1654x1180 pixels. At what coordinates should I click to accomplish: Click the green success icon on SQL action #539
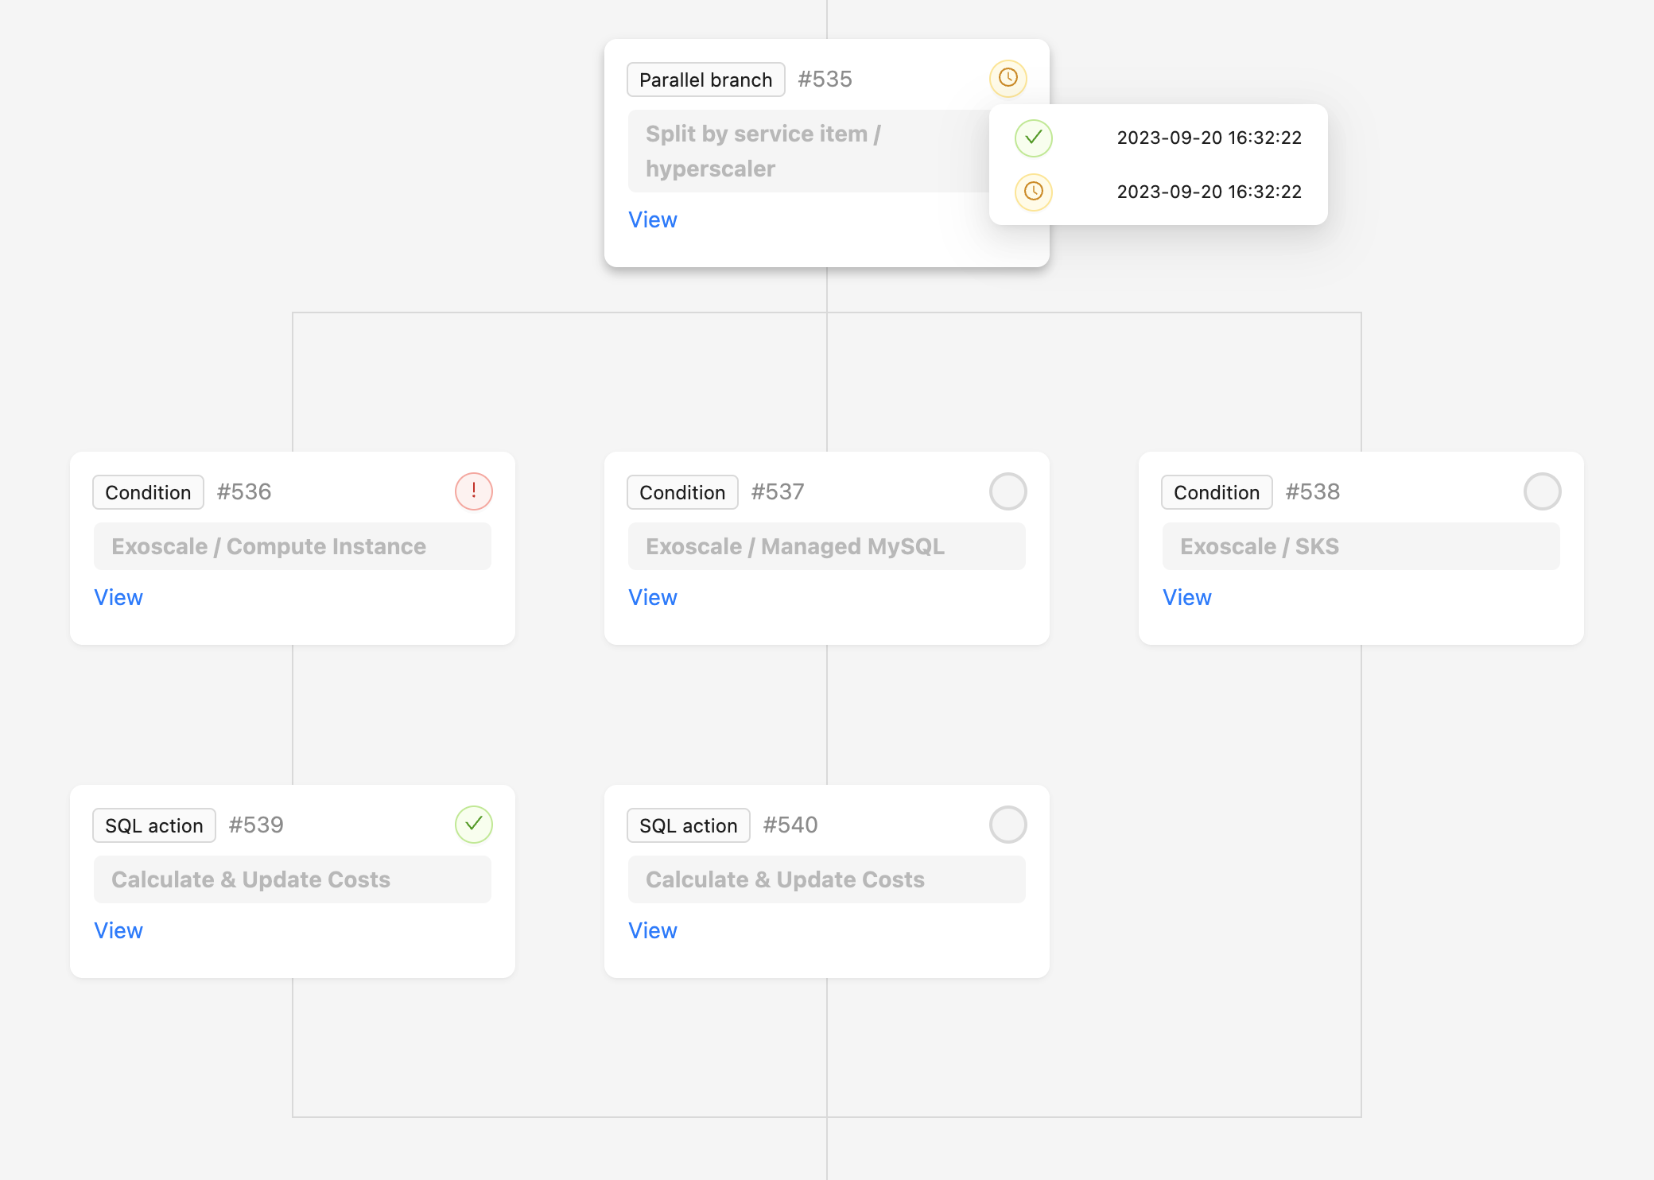(473, 825)
